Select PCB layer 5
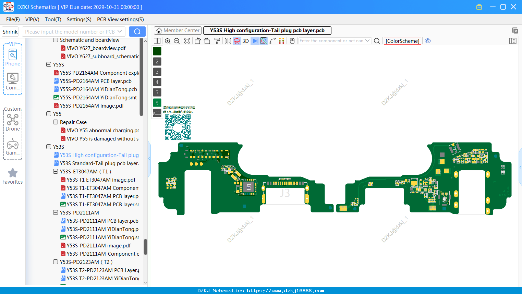This screenshot has height=294, width=522. tap(157, 93)
